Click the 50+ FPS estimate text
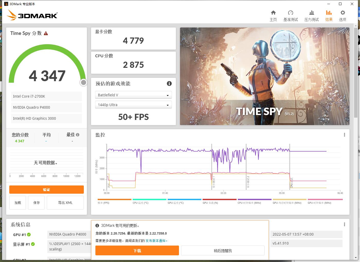The height and width of the screenshot is (262, 360). click(x=133, y=117)
